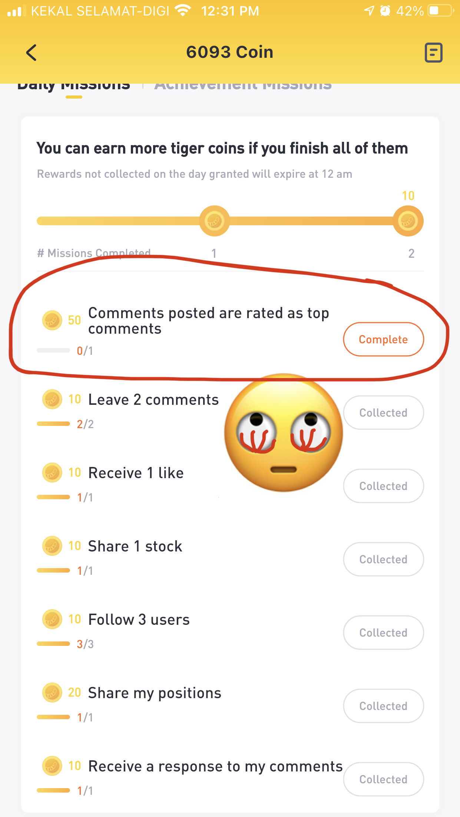Tap the missions completed progress bar
This screenshot has height=817, width=460.
click(230, 221)
